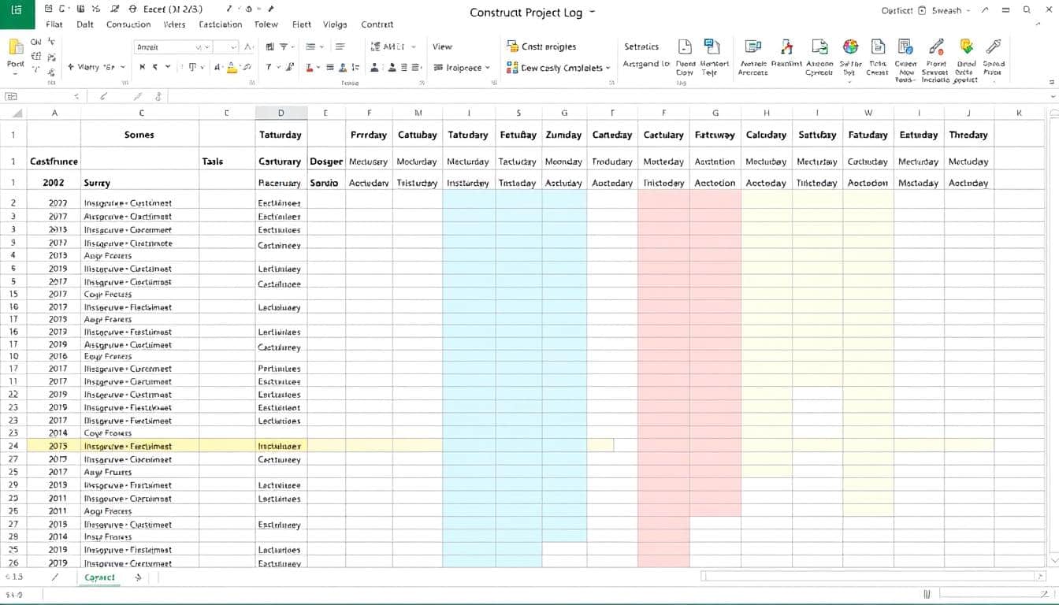This screenshot has height=605, width=1059.
Task: Click the colorful Sal for Syt wheel icon
Action: [x=850, y=47]
